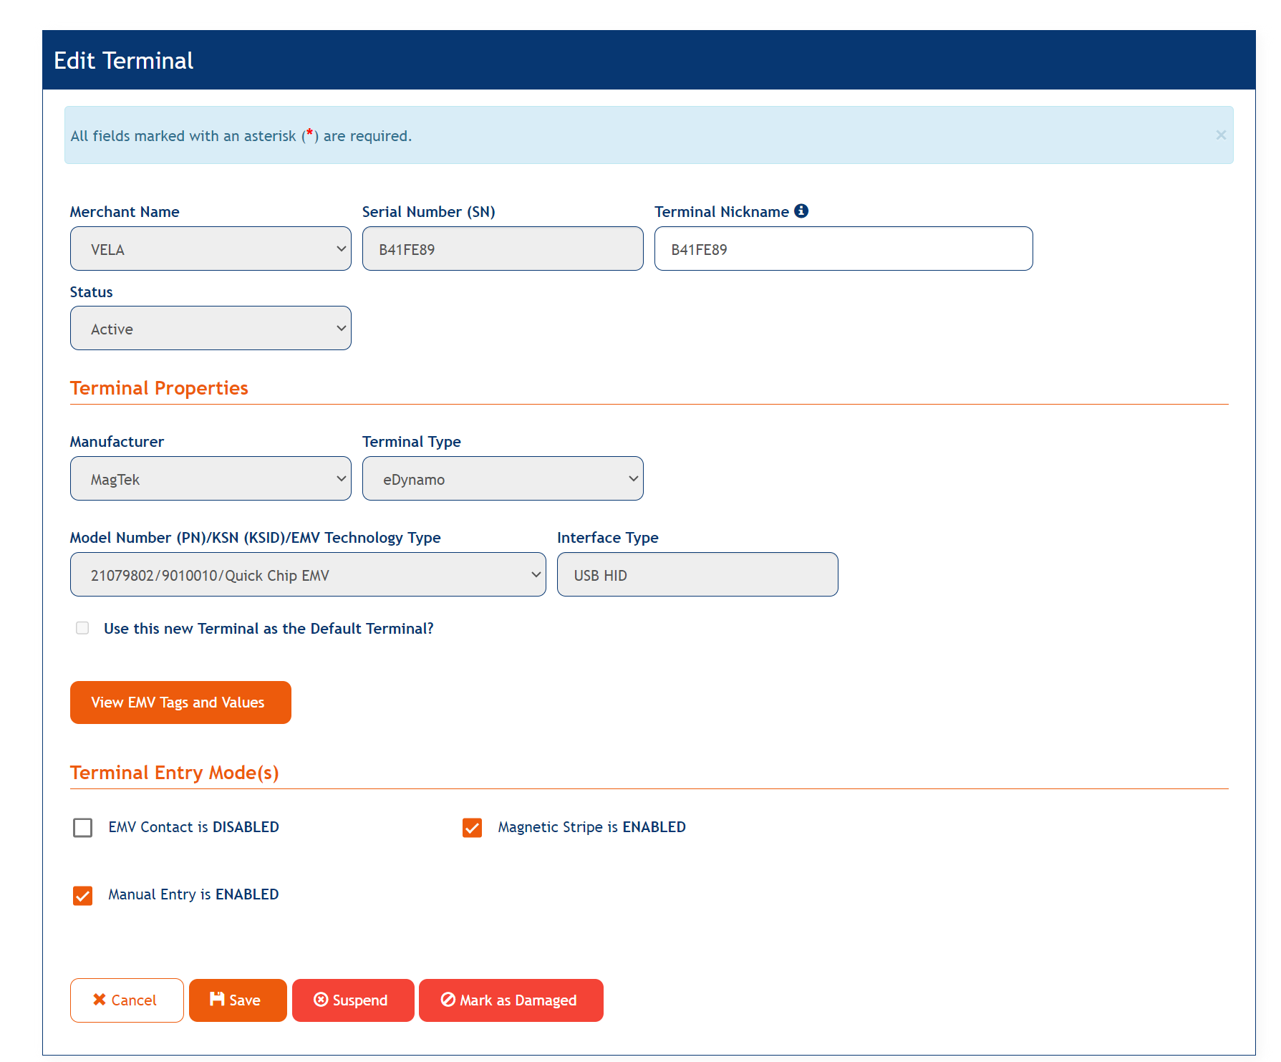This screenshot has width=1281, height=1062.
Task: Disable the Magnetic Stripe checkbox
Action: pyautogui.click(x=472, y=828)
